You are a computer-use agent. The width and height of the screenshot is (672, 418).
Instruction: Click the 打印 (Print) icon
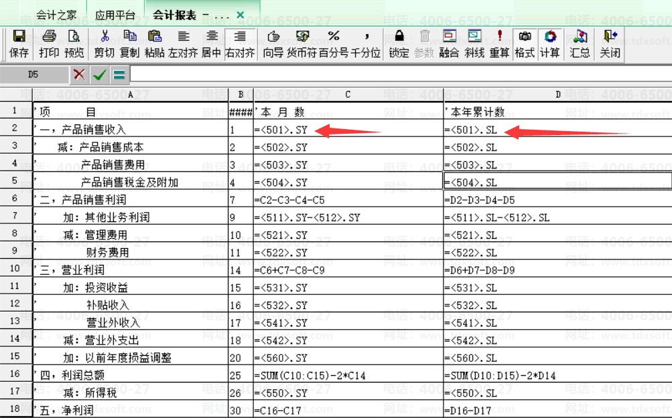point(49,43)
